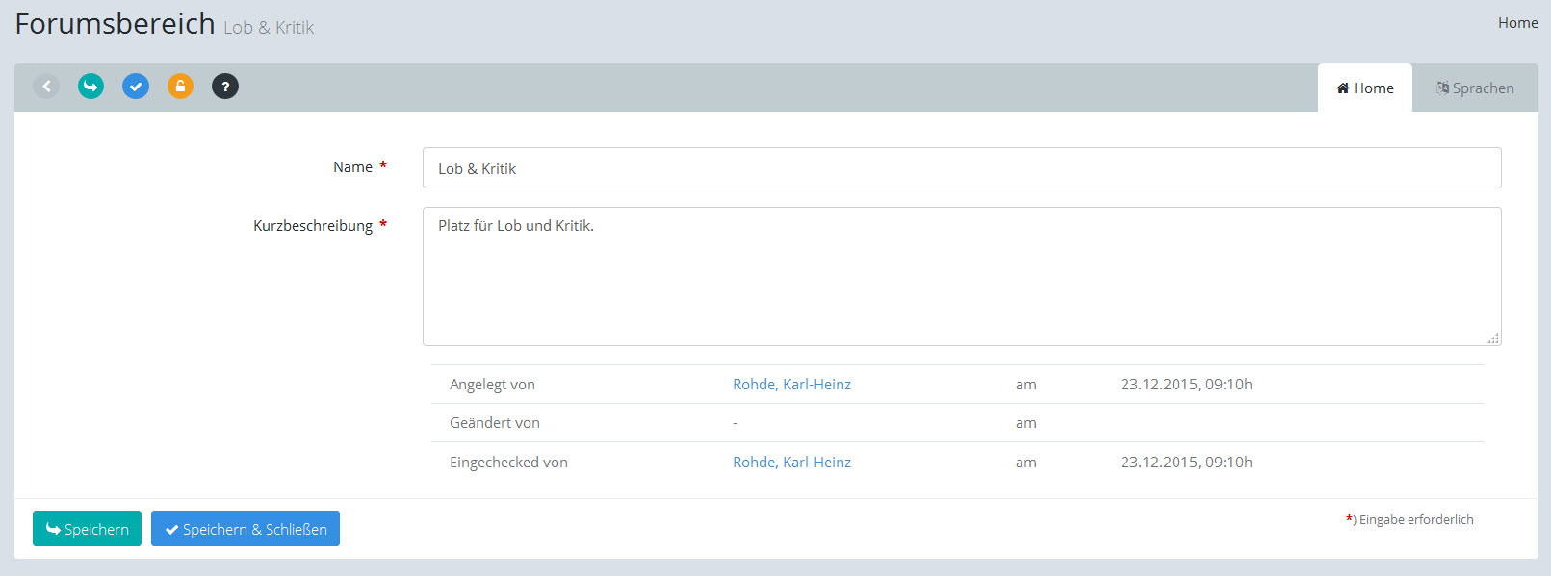The height and width of the screenshot is (576, 1551).
Task: Click the arrow icon inside Speichern button
Action: pyautogui.click(x=53, y=529)
